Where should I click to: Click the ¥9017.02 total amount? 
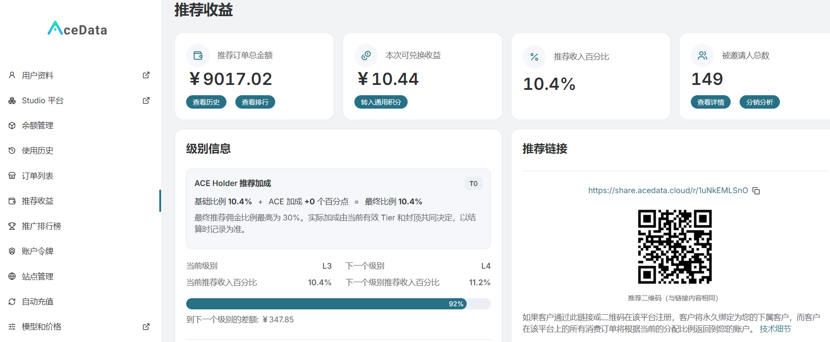click(231, 79)
